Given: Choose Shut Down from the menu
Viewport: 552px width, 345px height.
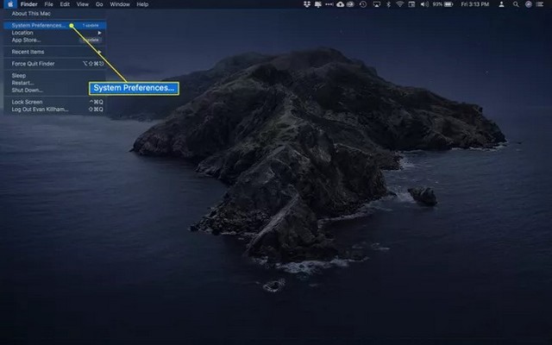Looking at the screenshot, I should tap(28, 90).
